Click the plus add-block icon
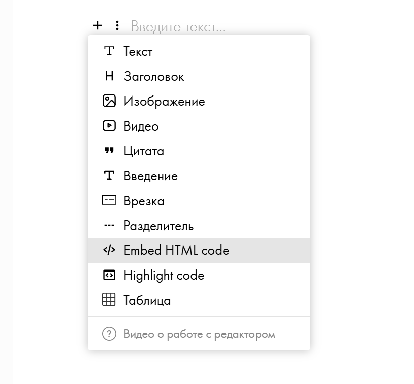This screenshot has height=384, width=414. pyautogui.click(x=98, y=25)
